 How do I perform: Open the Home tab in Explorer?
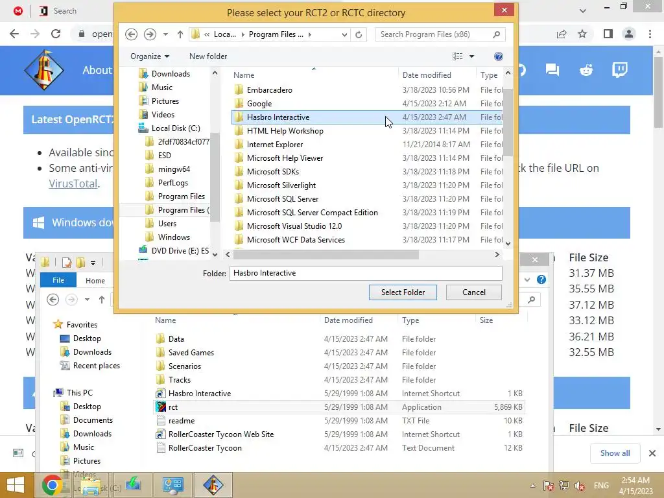point(95,280)
